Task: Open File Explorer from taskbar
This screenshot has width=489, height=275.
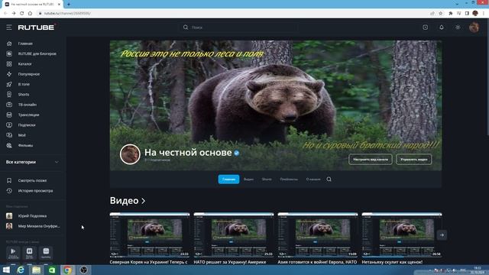Action: click(36, 270)
